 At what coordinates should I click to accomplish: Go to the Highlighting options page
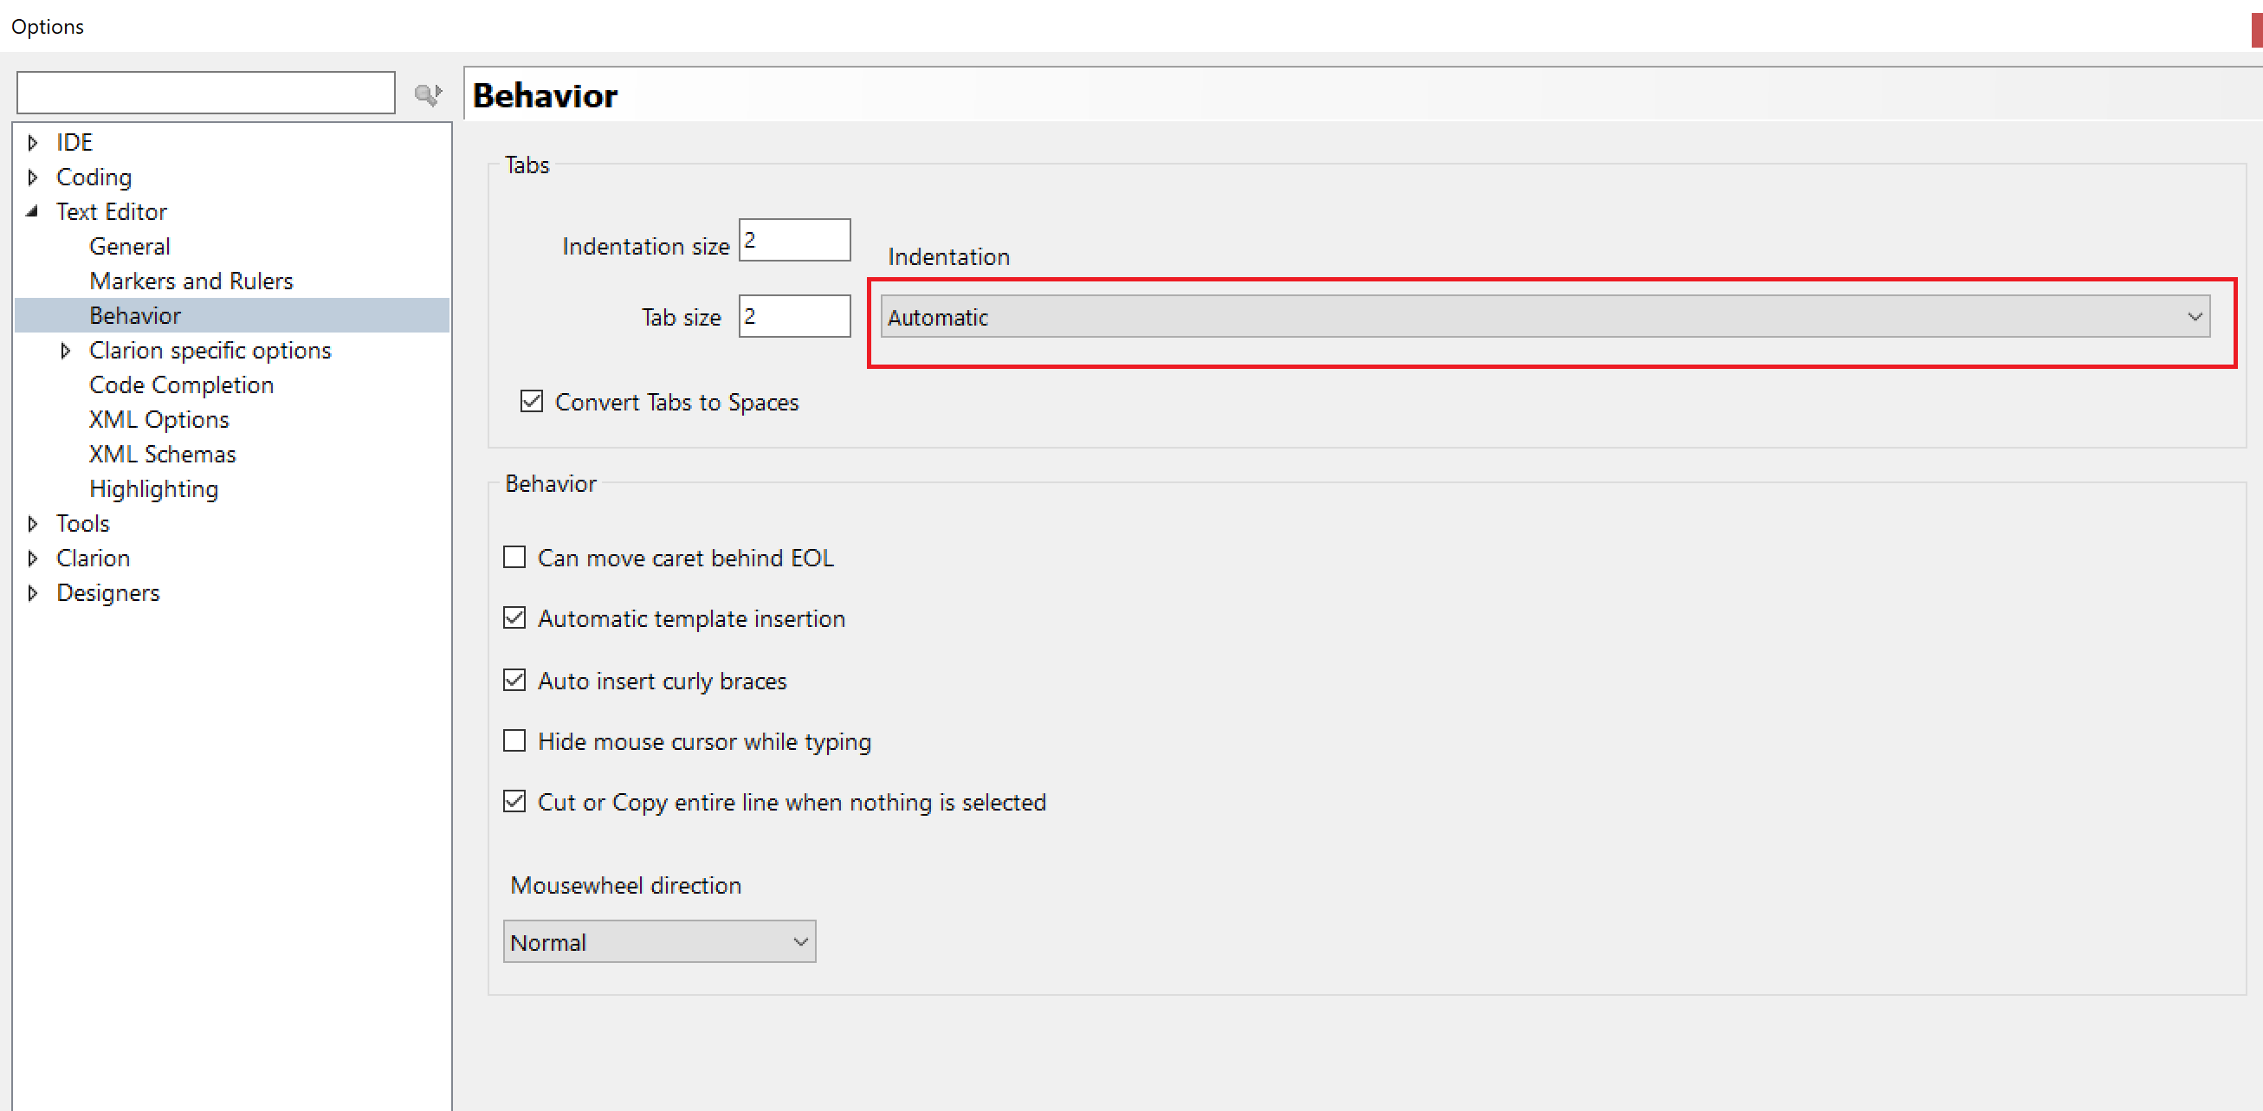pos(154,489)
